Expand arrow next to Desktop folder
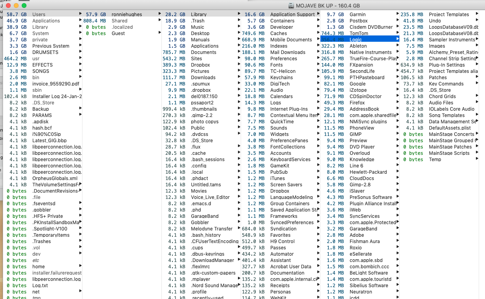 click(239, 33)
